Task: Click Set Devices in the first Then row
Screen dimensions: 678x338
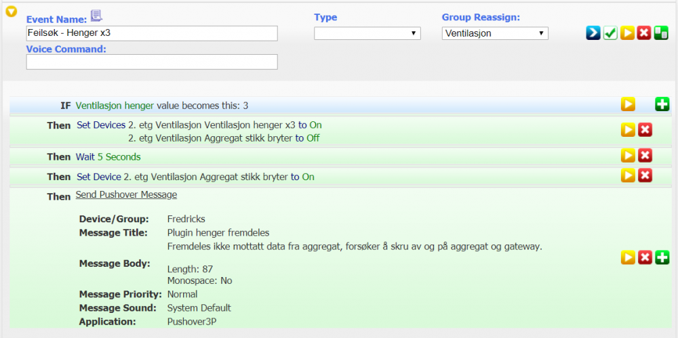Action: click(101, 125)
